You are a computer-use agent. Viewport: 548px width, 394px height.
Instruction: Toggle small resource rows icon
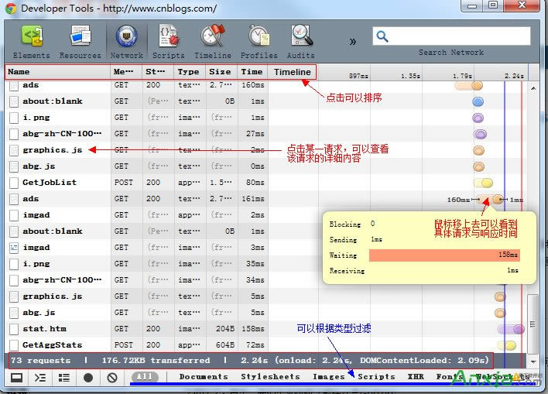[63, 378]
